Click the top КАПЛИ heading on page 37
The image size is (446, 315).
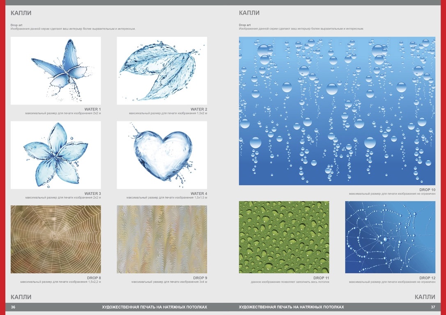coord(249,13)
